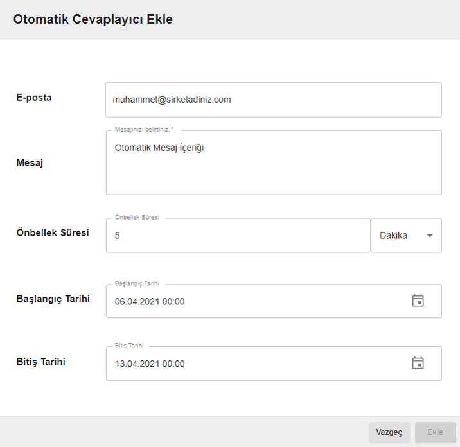
Task: Click the small Önbellek Süresi floating label
Action: click(137, 217)
